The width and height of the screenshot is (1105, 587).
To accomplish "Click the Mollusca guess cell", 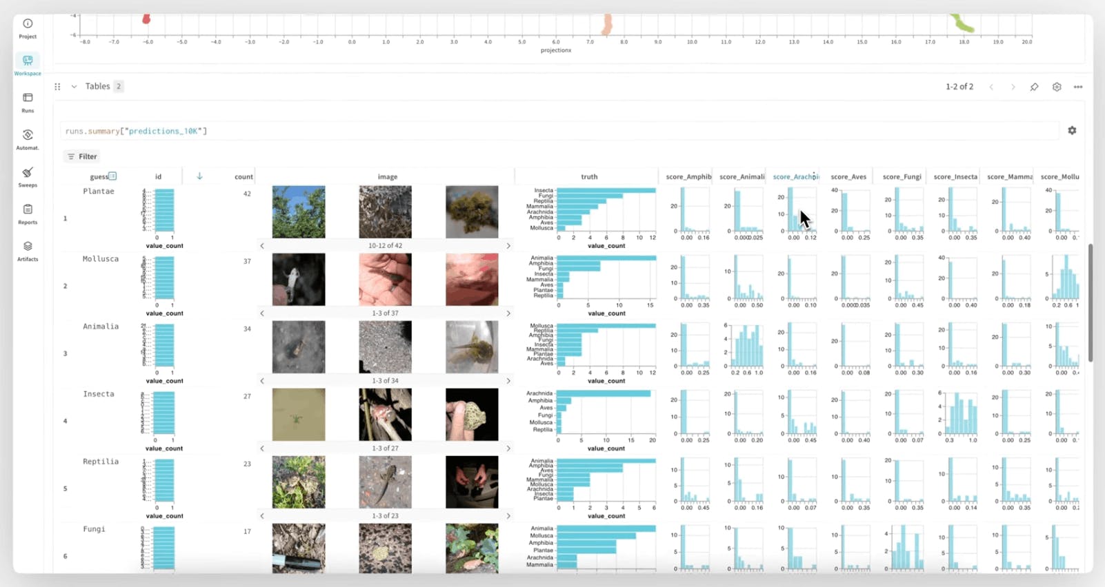I will click(101, 259).
